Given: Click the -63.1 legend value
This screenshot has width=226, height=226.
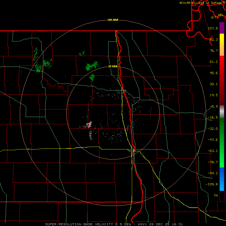Looking at the screenshot, I should [x=213, y=151].
